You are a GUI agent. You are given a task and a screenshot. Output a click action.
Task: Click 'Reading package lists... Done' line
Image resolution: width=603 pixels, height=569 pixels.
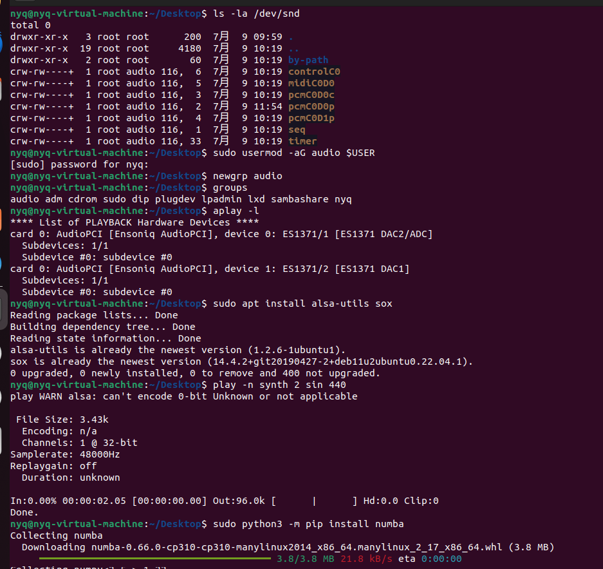94,315
